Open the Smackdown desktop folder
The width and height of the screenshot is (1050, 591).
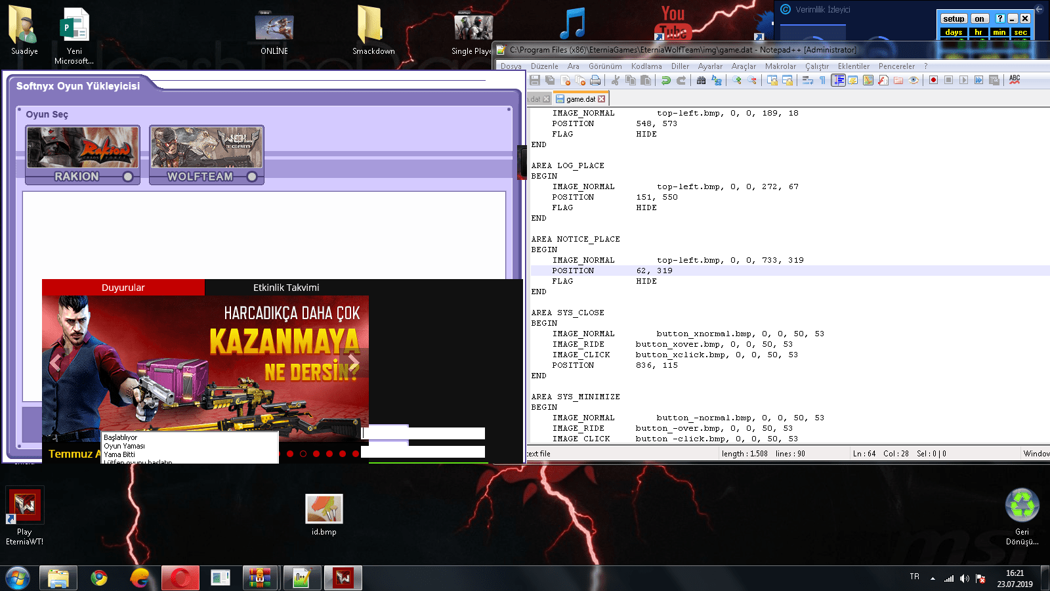coord(373,31)
